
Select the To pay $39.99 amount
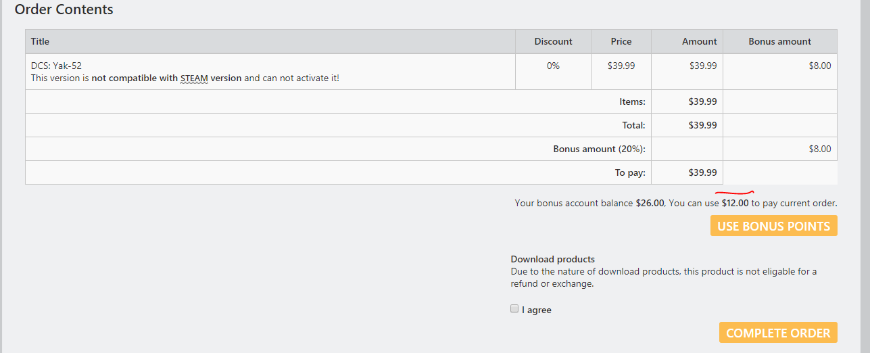[x=702, y=172]
